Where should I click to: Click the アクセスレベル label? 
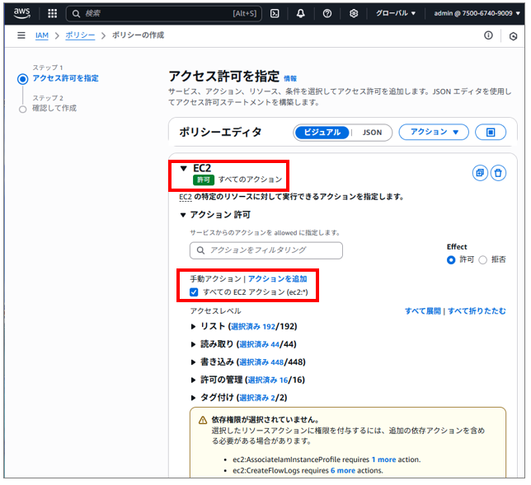coord(215,310)
